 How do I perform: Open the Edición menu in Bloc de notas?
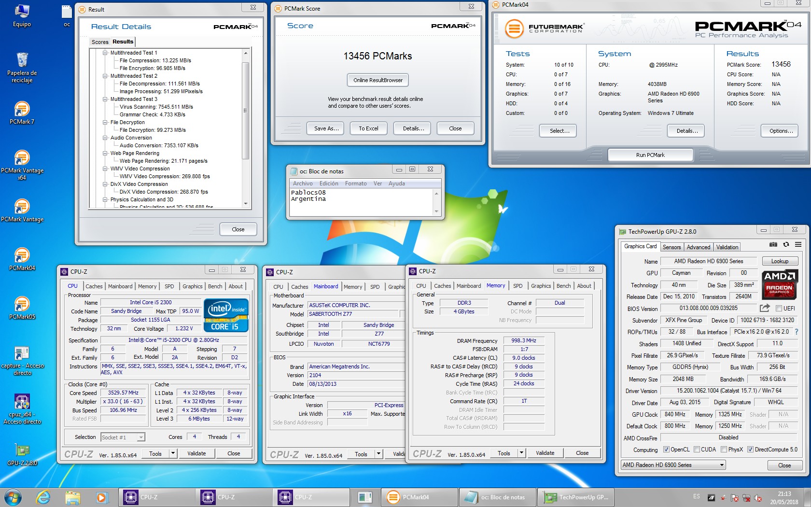tap(329, 183)
